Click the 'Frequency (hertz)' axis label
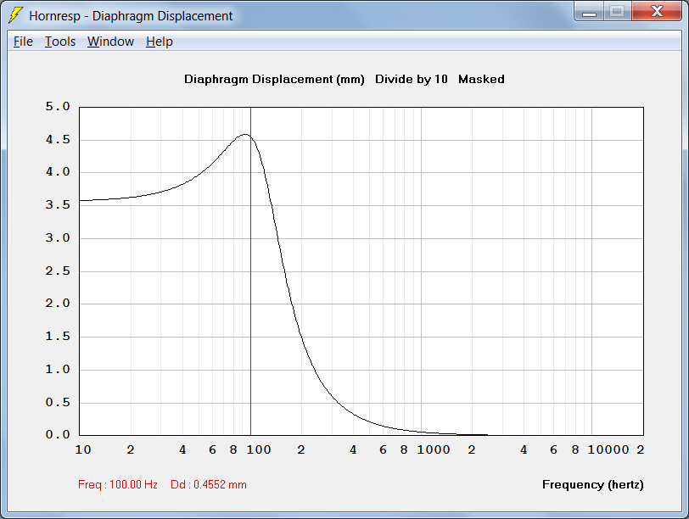 coord(593,485)
